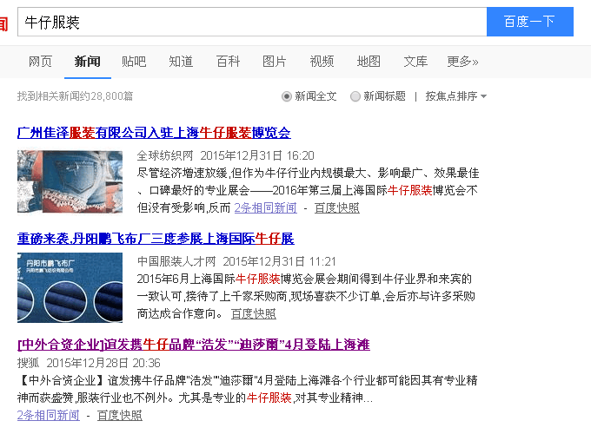The width and height of the screenshot is (591, 434).
Task: Select the 新闻标题 radio button
Action: (x=355, y=96)
